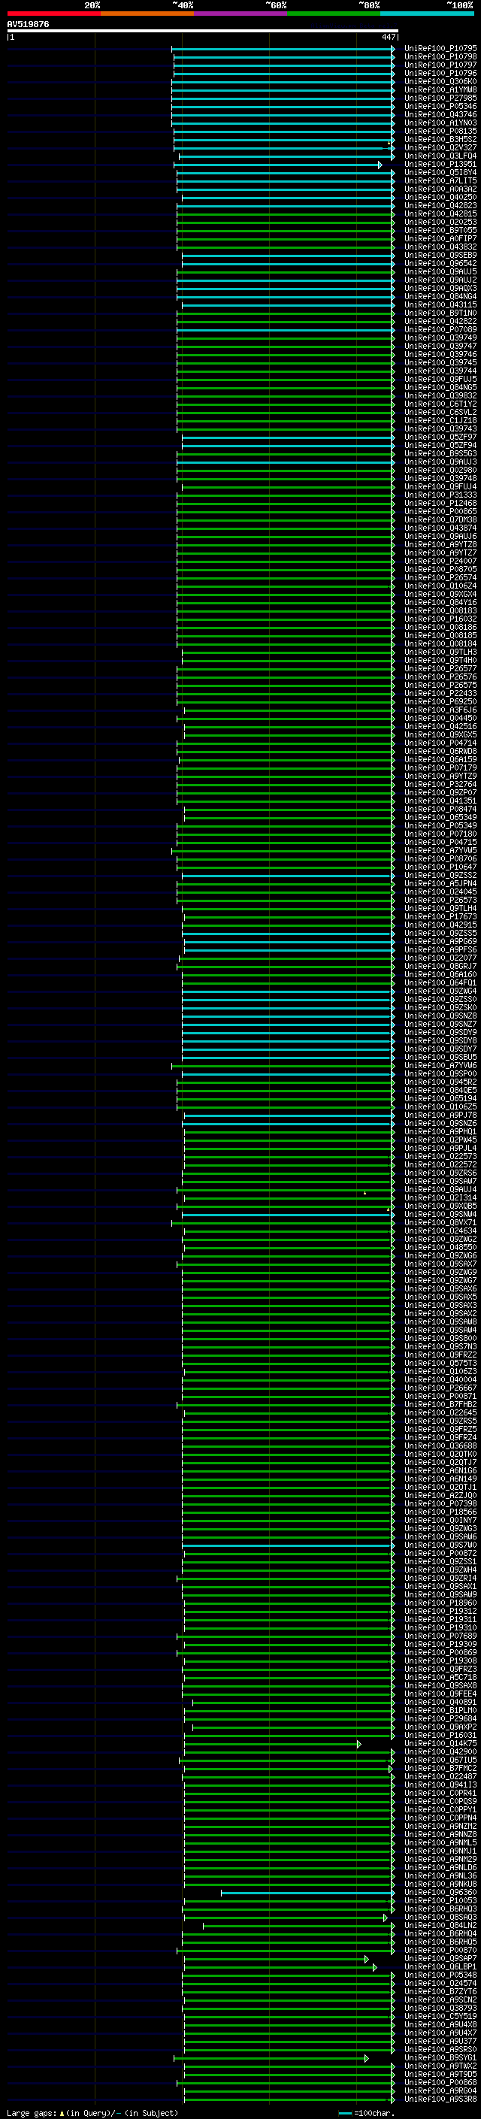Viewport: 481px width, 2119px height.
Task: Select the label UniRef100_P32764
Action: point(440,785)
